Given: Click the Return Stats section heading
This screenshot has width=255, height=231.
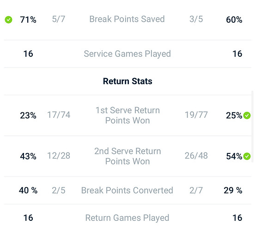Looking at the screenshot, I should pos(127,81).
